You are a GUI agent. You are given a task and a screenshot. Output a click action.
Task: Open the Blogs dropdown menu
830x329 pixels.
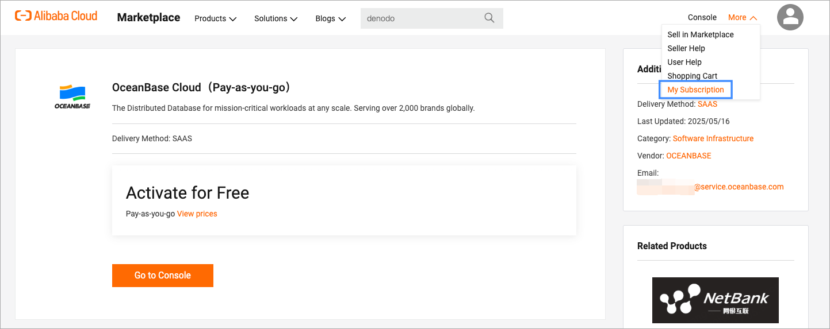tap(330, 18)
